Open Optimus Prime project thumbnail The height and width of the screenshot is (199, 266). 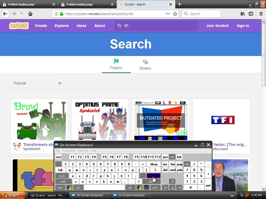tap(100, 120)
